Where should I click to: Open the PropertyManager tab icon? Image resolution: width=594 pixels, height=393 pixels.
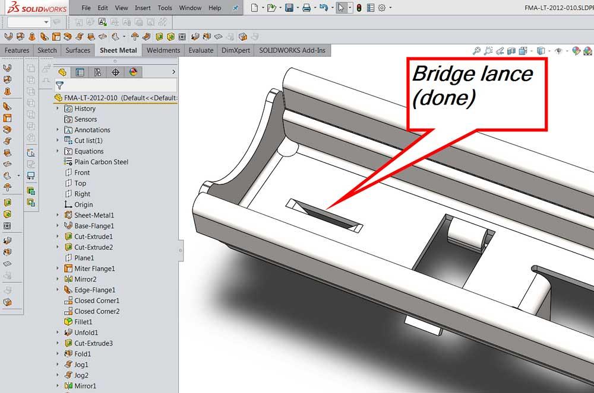(x=80, y=72)
